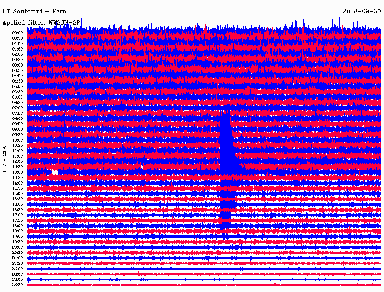Select the 18:30 time label
Screen dimensions: 384x292
[x=18, y=231]
